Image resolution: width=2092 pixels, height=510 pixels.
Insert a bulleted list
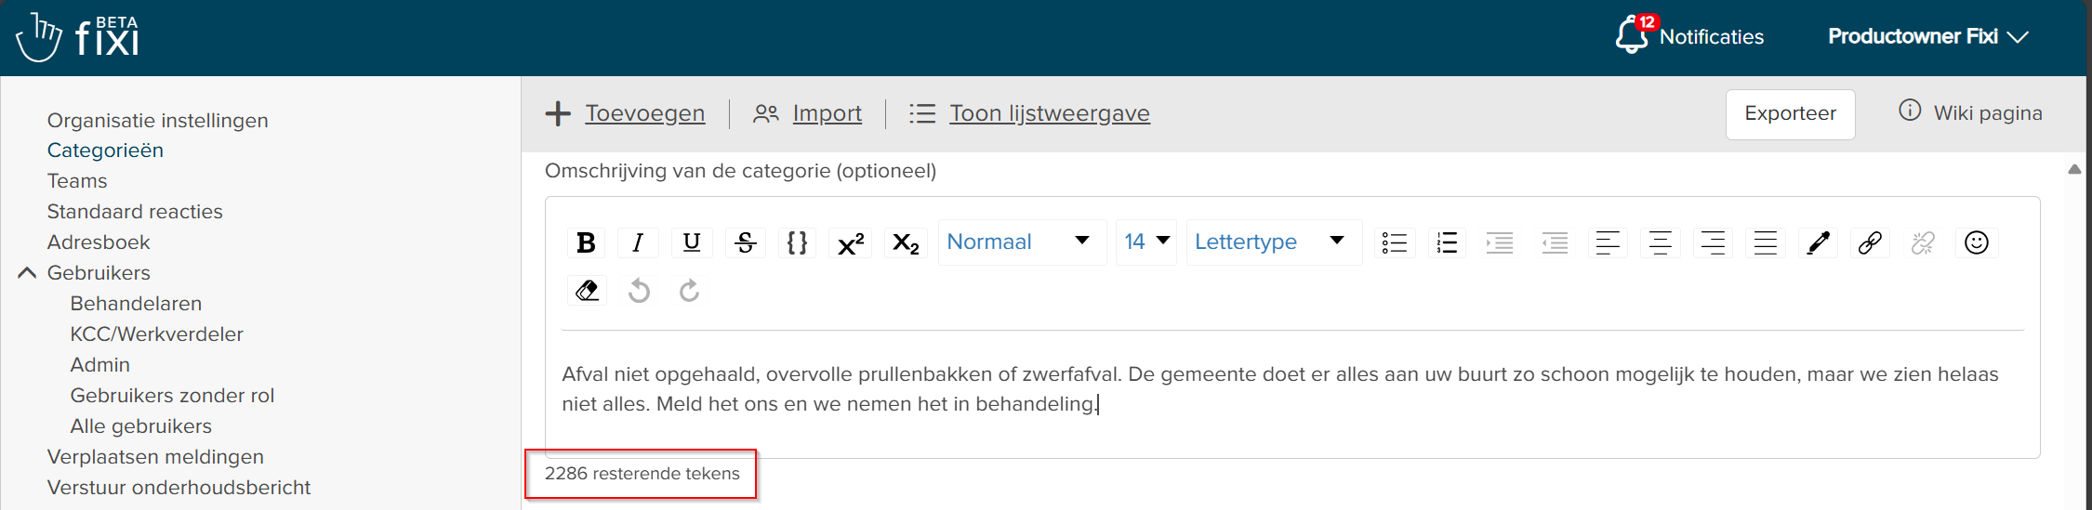[x=1394, y=242]
